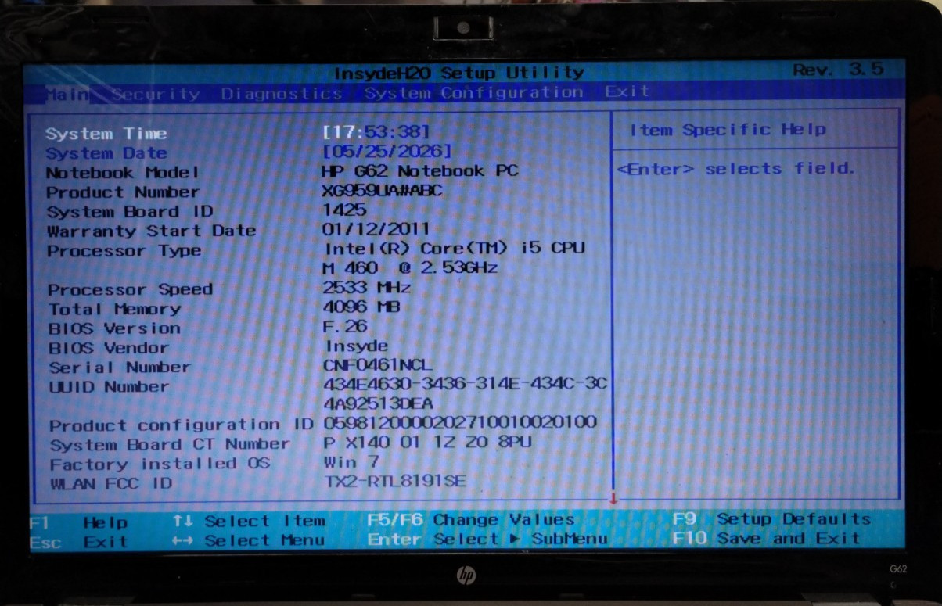
Task: Click Rev. 3.5 revision text
Action: [838, 70]
